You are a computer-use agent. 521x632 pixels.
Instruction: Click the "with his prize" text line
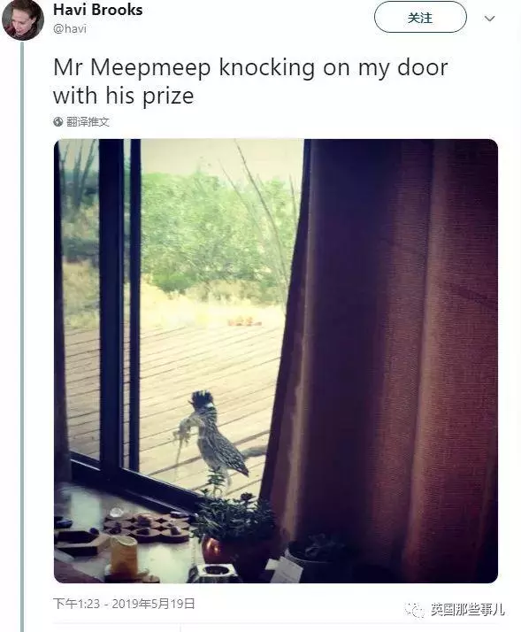[124, 96]
